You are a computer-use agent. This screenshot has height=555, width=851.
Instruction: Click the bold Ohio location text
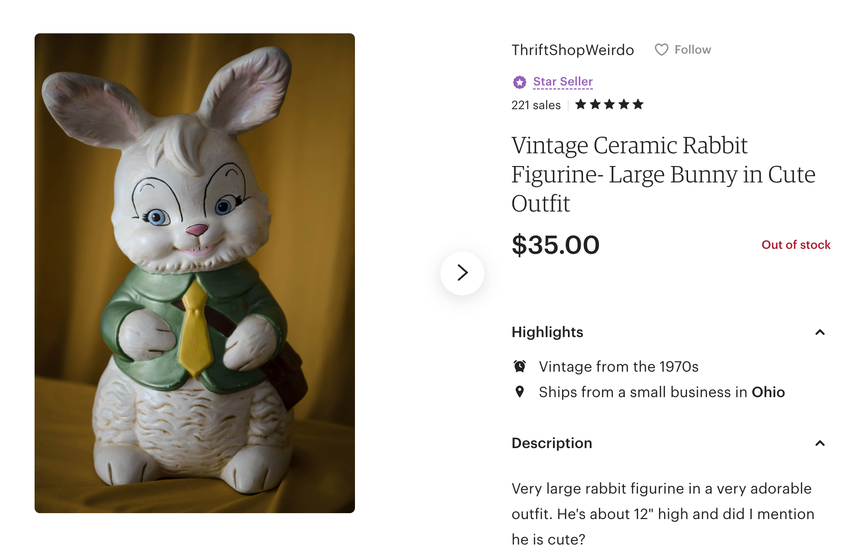pyautogui.click(x=768, y=392)
